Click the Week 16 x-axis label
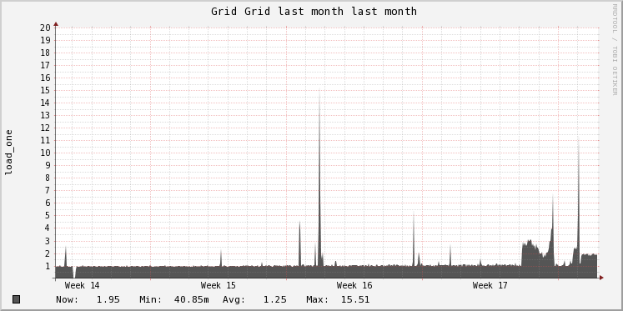The image size is (623, 311). [354, 286]
